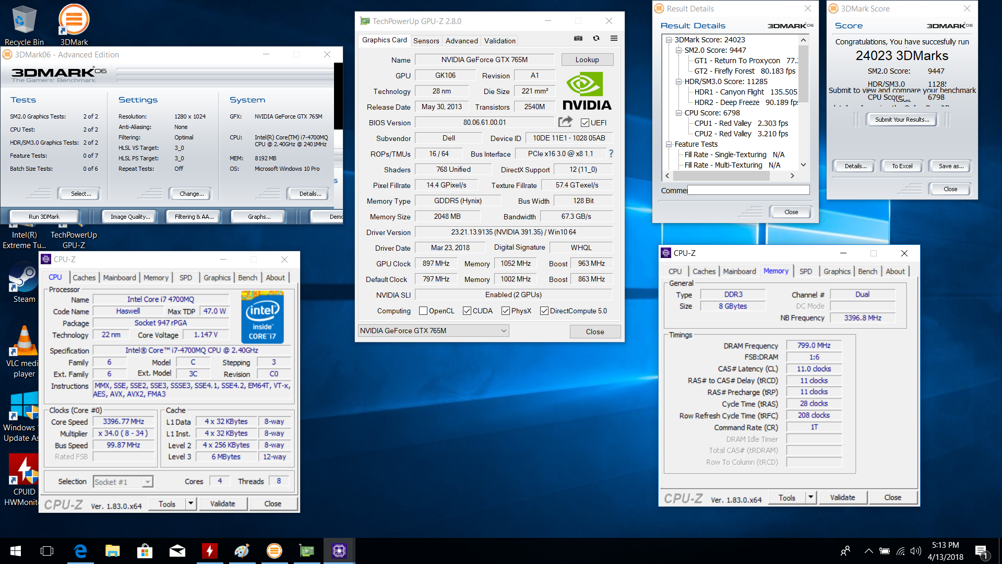1002x564 pixels.
Task: Take a screenshot with GPU-Z camera icon
Action: click(x=578, y=38)
